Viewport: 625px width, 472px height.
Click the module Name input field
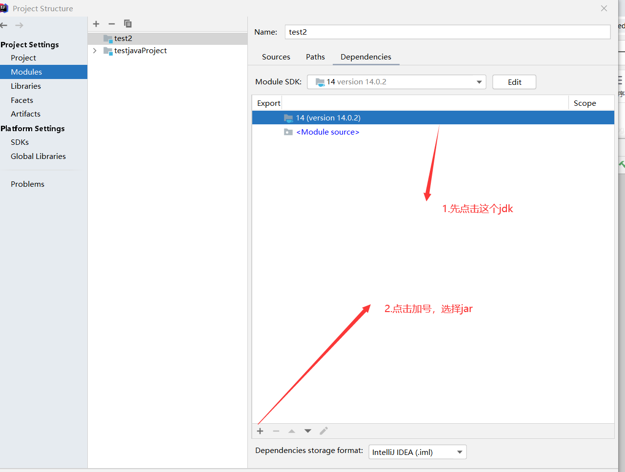click(x=447, y=32)
